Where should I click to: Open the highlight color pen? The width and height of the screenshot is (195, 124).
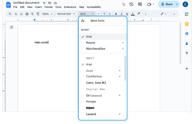(139, 14)
